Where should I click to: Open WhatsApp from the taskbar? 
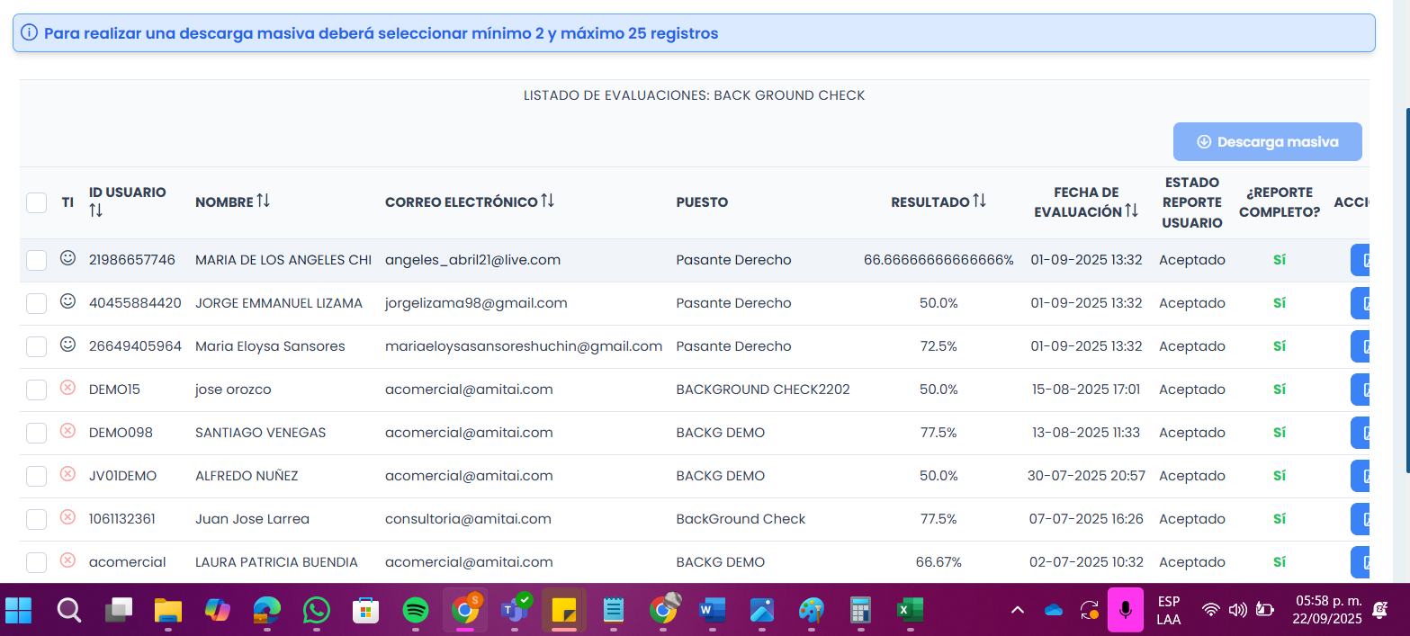click(x=316, y=611)
